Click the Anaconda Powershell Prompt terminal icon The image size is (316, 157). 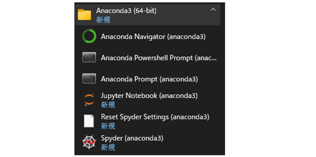89,58
